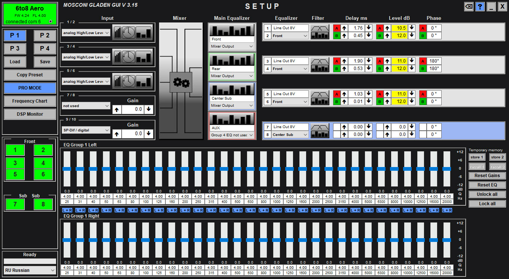Click EQ Group 1 Left 100 Hz slider handle

(x=146, y=169)
